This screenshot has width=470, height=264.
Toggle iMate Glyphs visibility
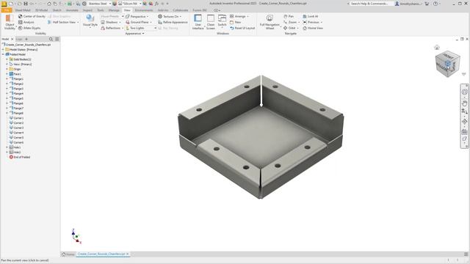29,28
